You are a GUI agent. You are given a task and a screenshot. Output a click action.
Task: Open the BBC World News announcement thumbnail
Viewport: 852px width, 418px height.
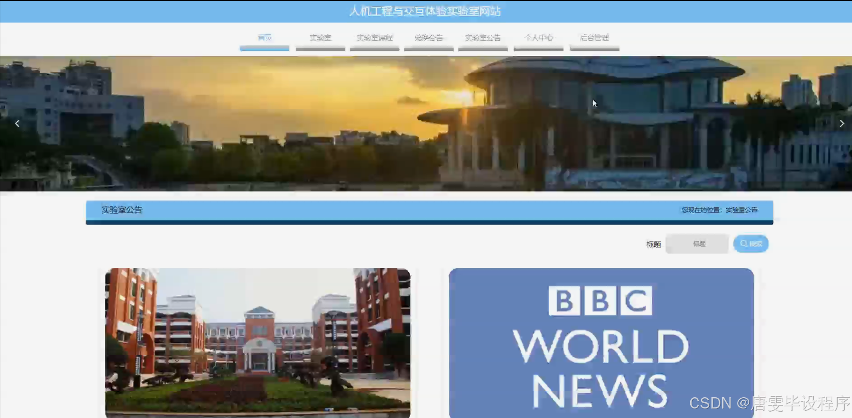601,343
